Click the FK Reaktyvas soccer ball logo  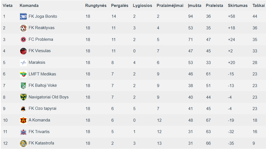point(23,28)
